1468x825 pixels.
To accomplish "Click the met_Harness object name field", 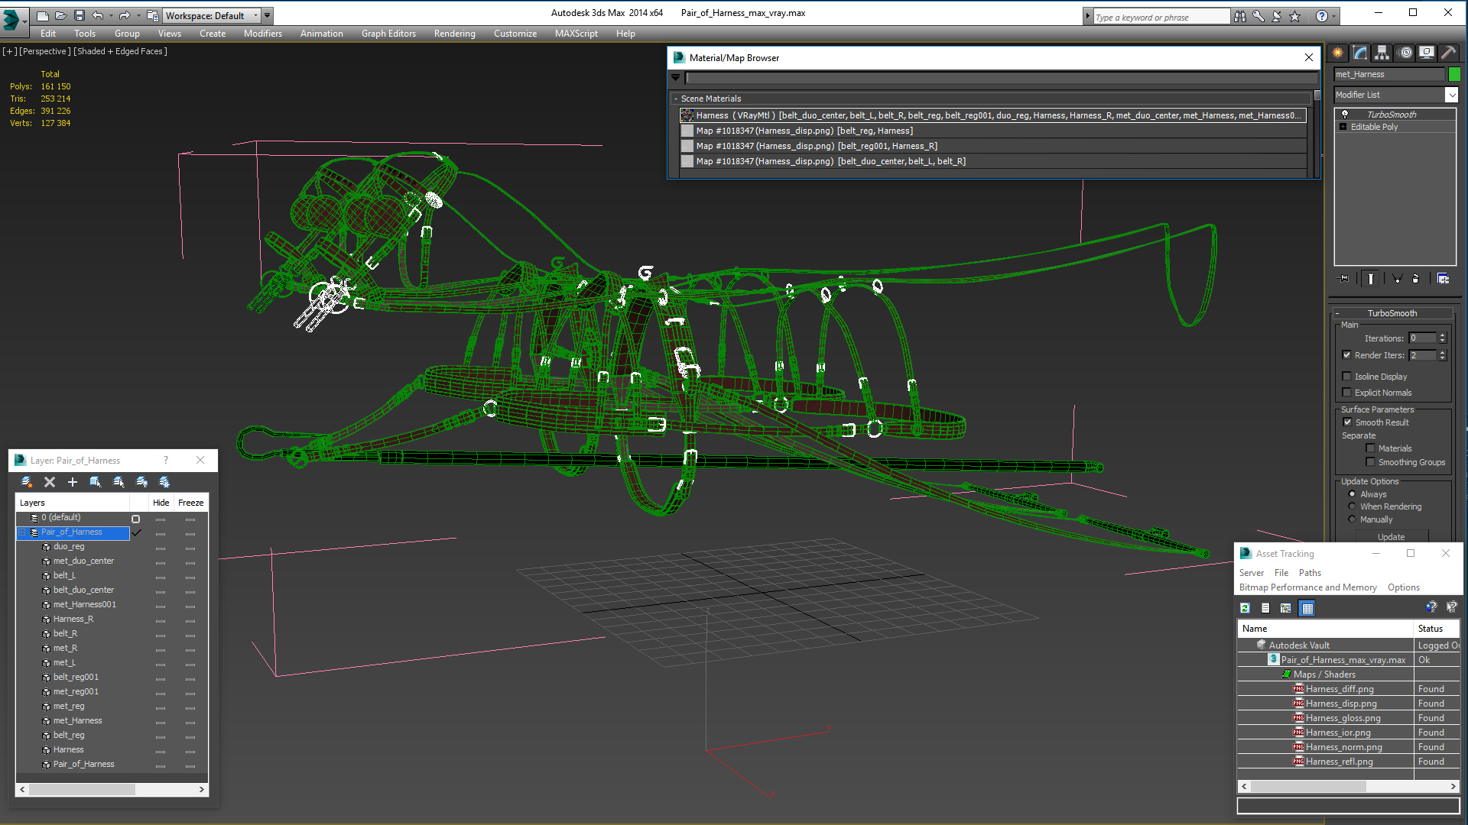I will [x=1388, y=74].
